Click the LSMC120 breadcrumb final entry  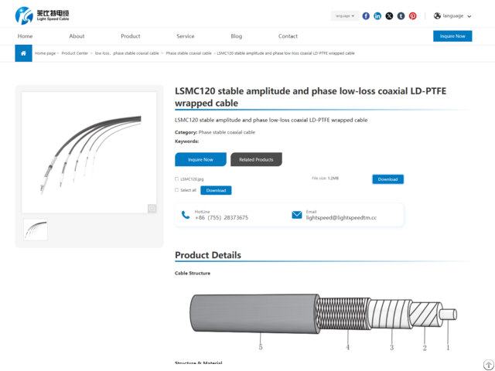tap(285, 53)
